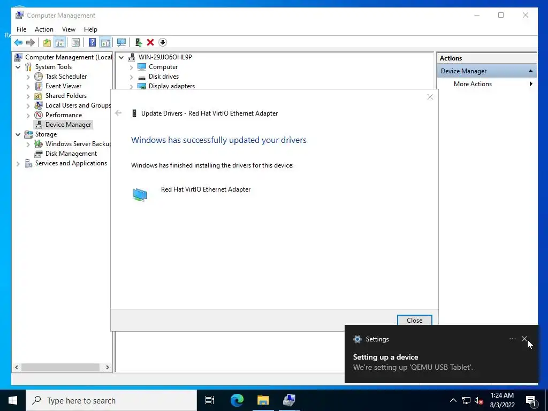Open the notification options ellipsis

pyautogui.click(x=512, y=339)
